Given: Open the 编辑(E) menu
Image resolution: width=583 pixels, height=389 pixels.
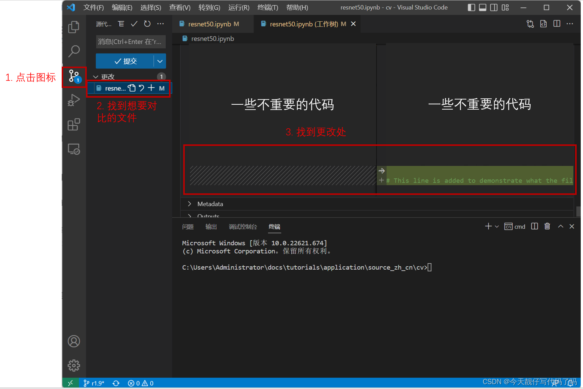Looking at the screenshot, I should click(x=122, y=7).
